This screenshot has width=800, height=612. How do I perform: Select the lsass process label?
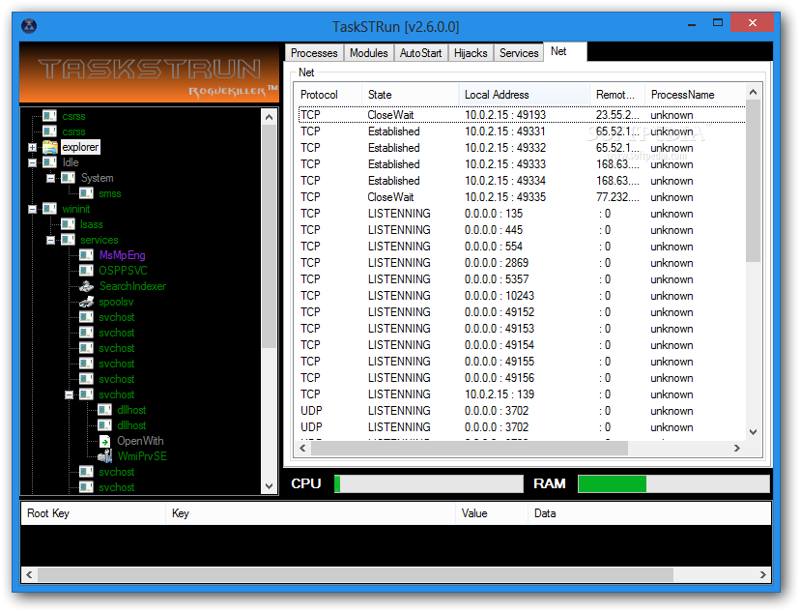coord(92,224)
